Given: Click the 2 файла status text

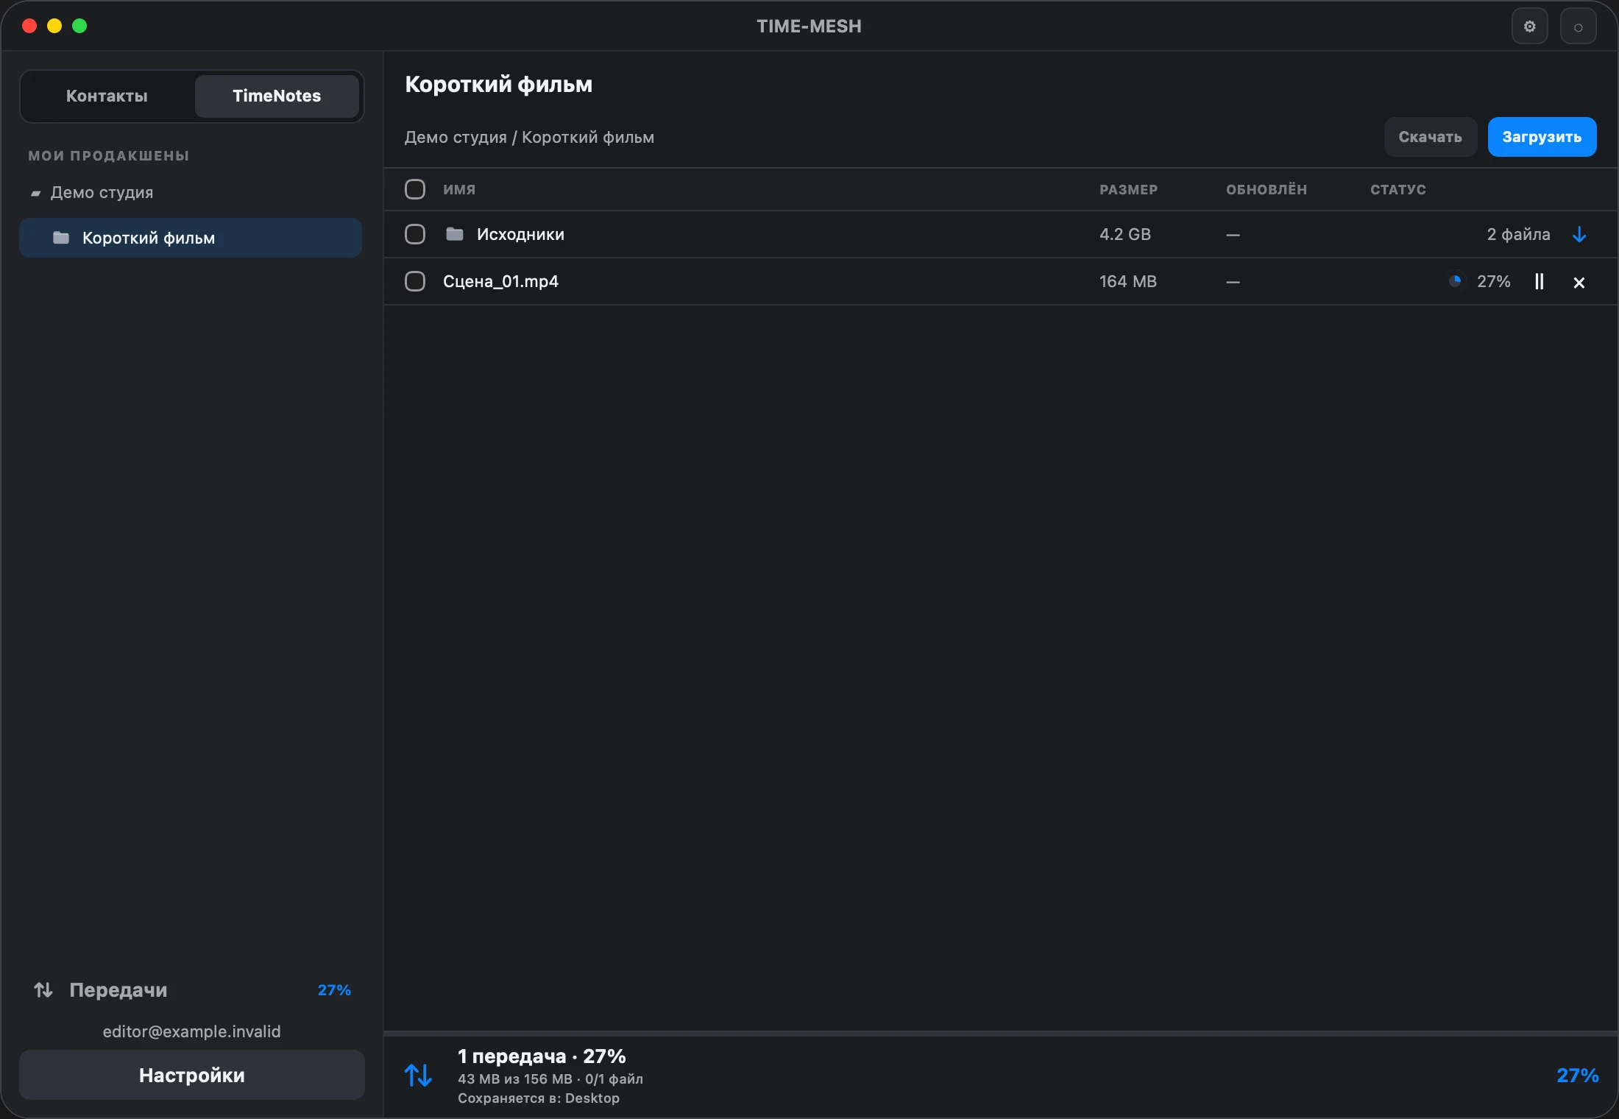Looking at the screenshot, I should [1518, 235].
